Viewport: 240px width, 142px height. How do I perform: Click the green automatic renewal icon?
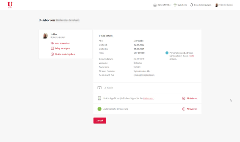(99, 109)
